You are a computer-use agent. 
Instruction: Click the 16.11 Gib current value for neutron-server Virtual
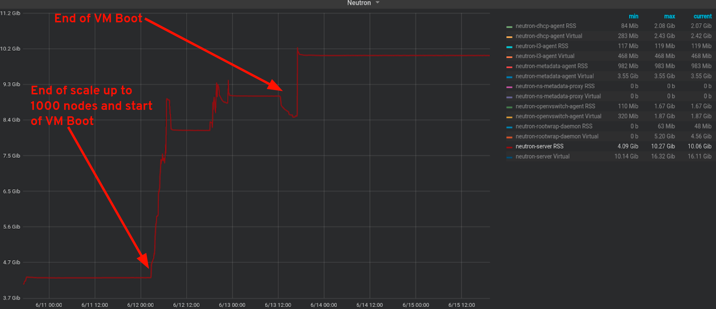pyautogui.click(x=699, y=157)
